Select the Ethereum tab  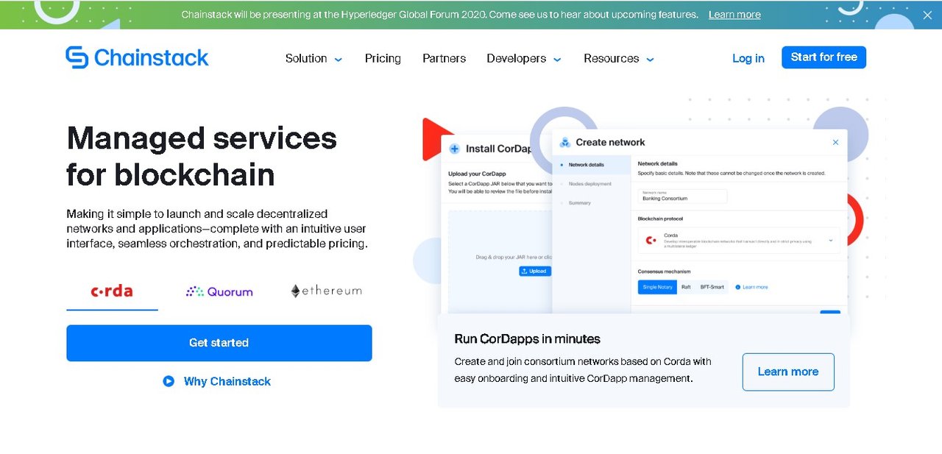pos(326,291)
